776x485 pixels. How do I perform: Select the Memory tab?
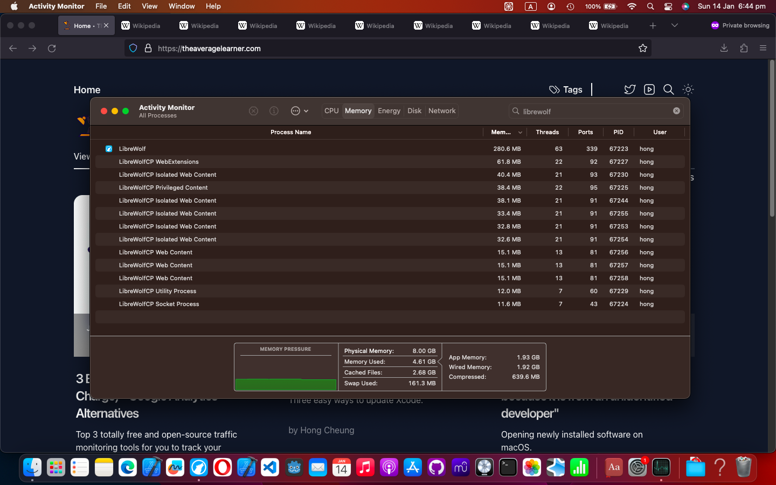pos(358,111)
